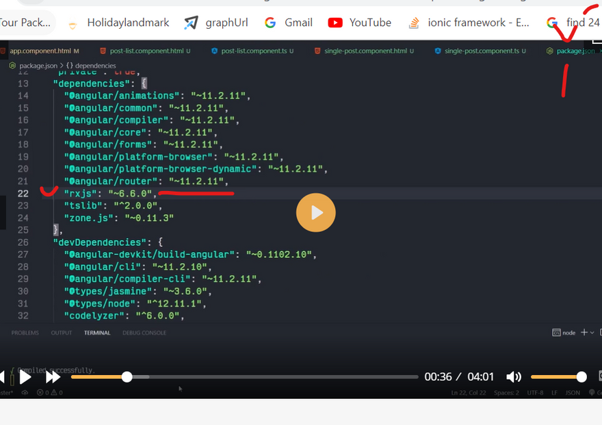Click the Ln 22, Col 22 status entry

coord(469,393)
